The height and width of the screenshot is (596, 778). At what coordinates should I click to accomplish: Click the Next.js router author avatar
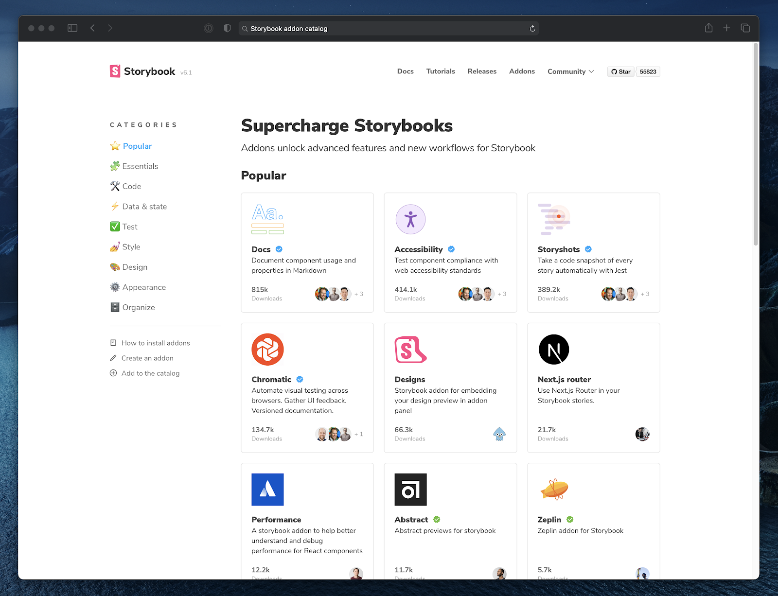[642, 434]
